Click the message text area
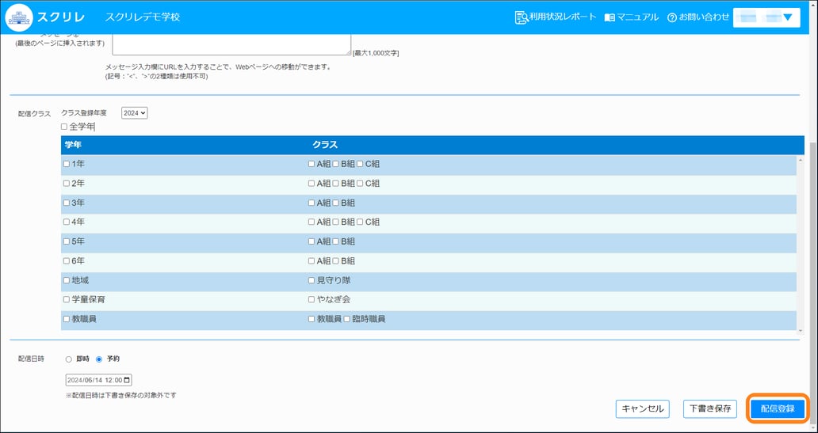818x433 pixels. click(231, 44)
